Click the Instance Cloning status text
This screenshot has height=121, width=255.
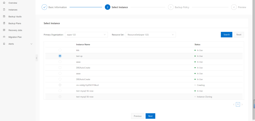pyautogui.click(x=205, y=97)
